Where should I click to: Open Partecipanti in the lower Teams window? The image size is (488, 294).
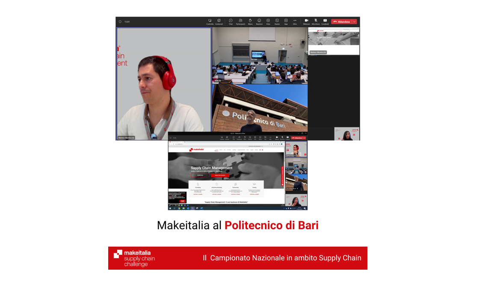pos(240,138)
